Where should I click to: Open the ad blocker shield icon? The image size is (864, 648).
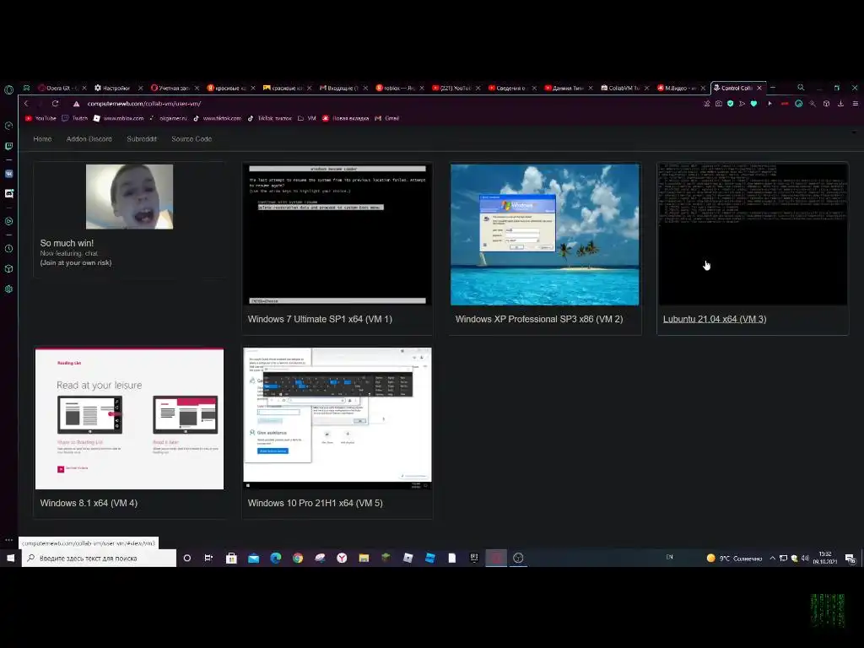(x=730, y=104)
